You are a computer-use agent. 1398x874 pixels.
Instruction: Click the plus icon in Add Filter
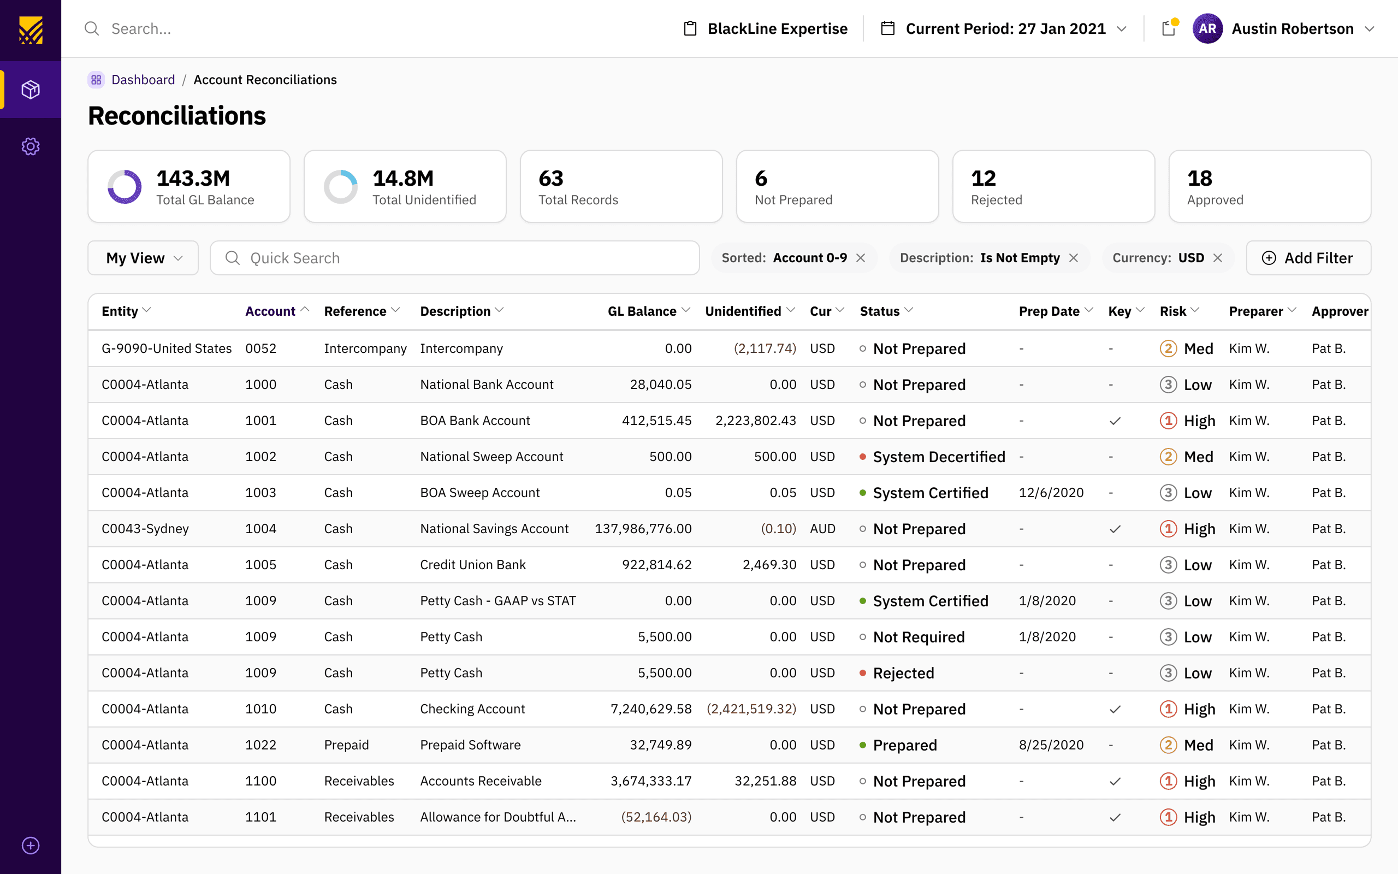click(x=1269, y=258)
